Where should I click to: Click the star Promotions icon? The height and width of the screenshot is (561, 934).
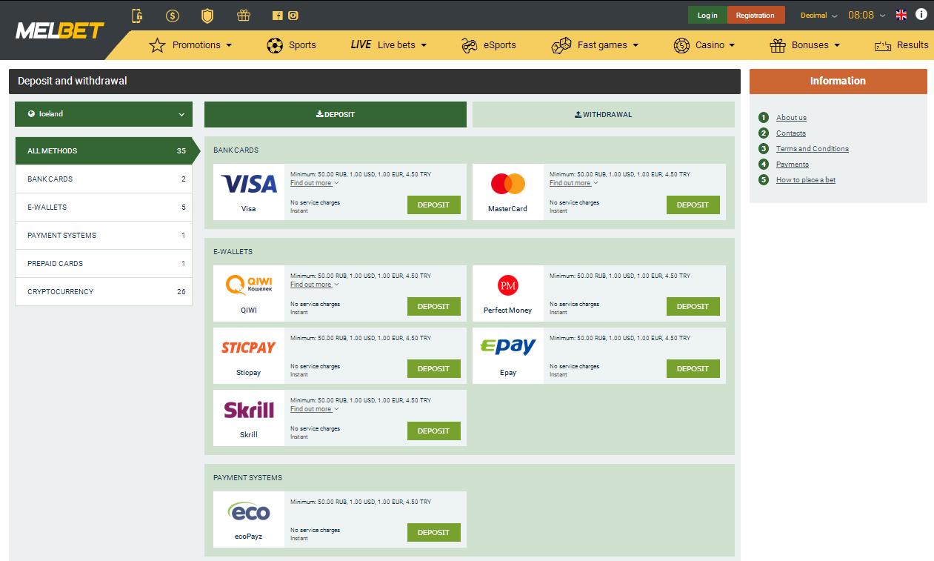click(157, 45)
